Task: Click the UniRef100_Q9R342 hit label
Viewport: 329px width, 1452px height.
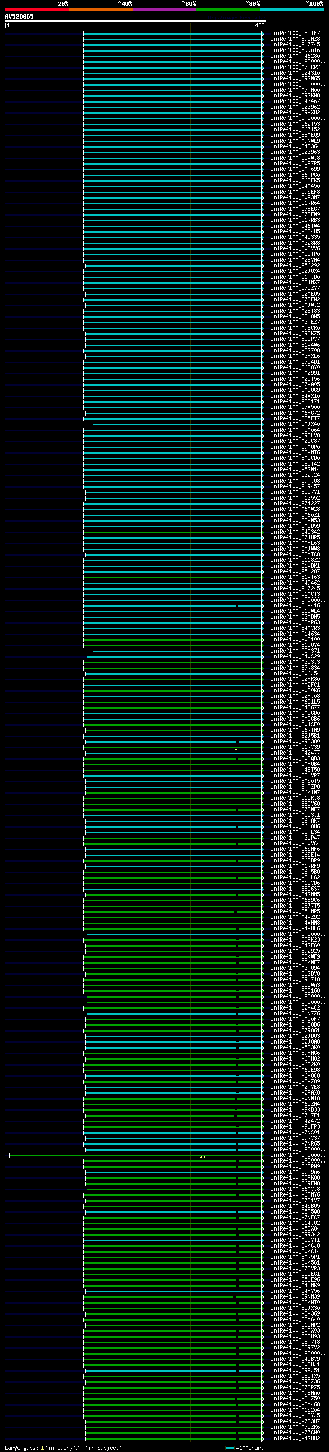Action: tap(295, 1235)
